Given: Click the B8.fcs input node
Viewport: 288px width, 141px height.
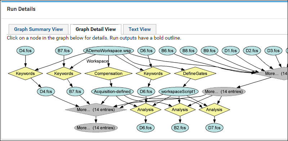Looking at the screenshot, I should pos(188,51).
